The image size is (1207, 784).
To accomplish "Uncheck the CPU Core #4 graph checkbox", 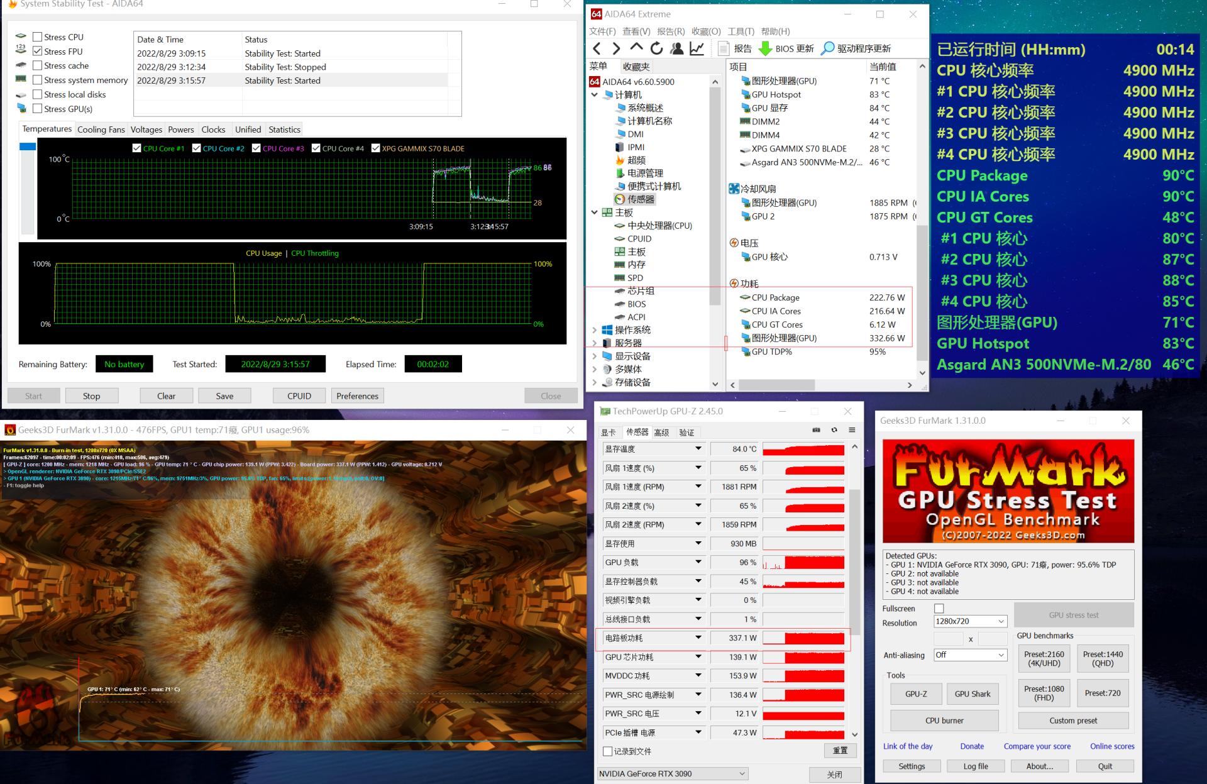I will pos(316,148).
